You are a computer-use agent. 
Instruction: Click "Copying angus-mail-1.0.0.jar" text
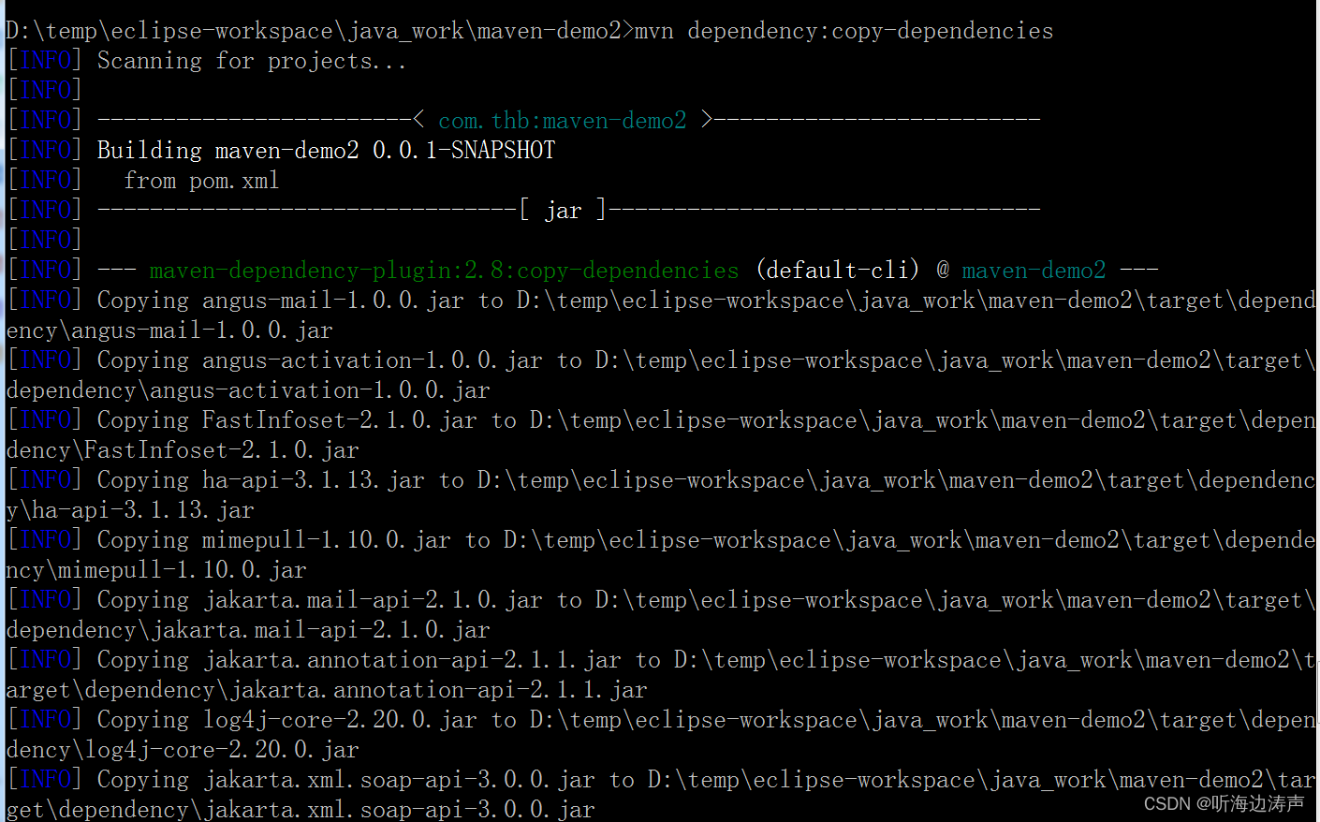pyautogui.click(x=280, y=301)
